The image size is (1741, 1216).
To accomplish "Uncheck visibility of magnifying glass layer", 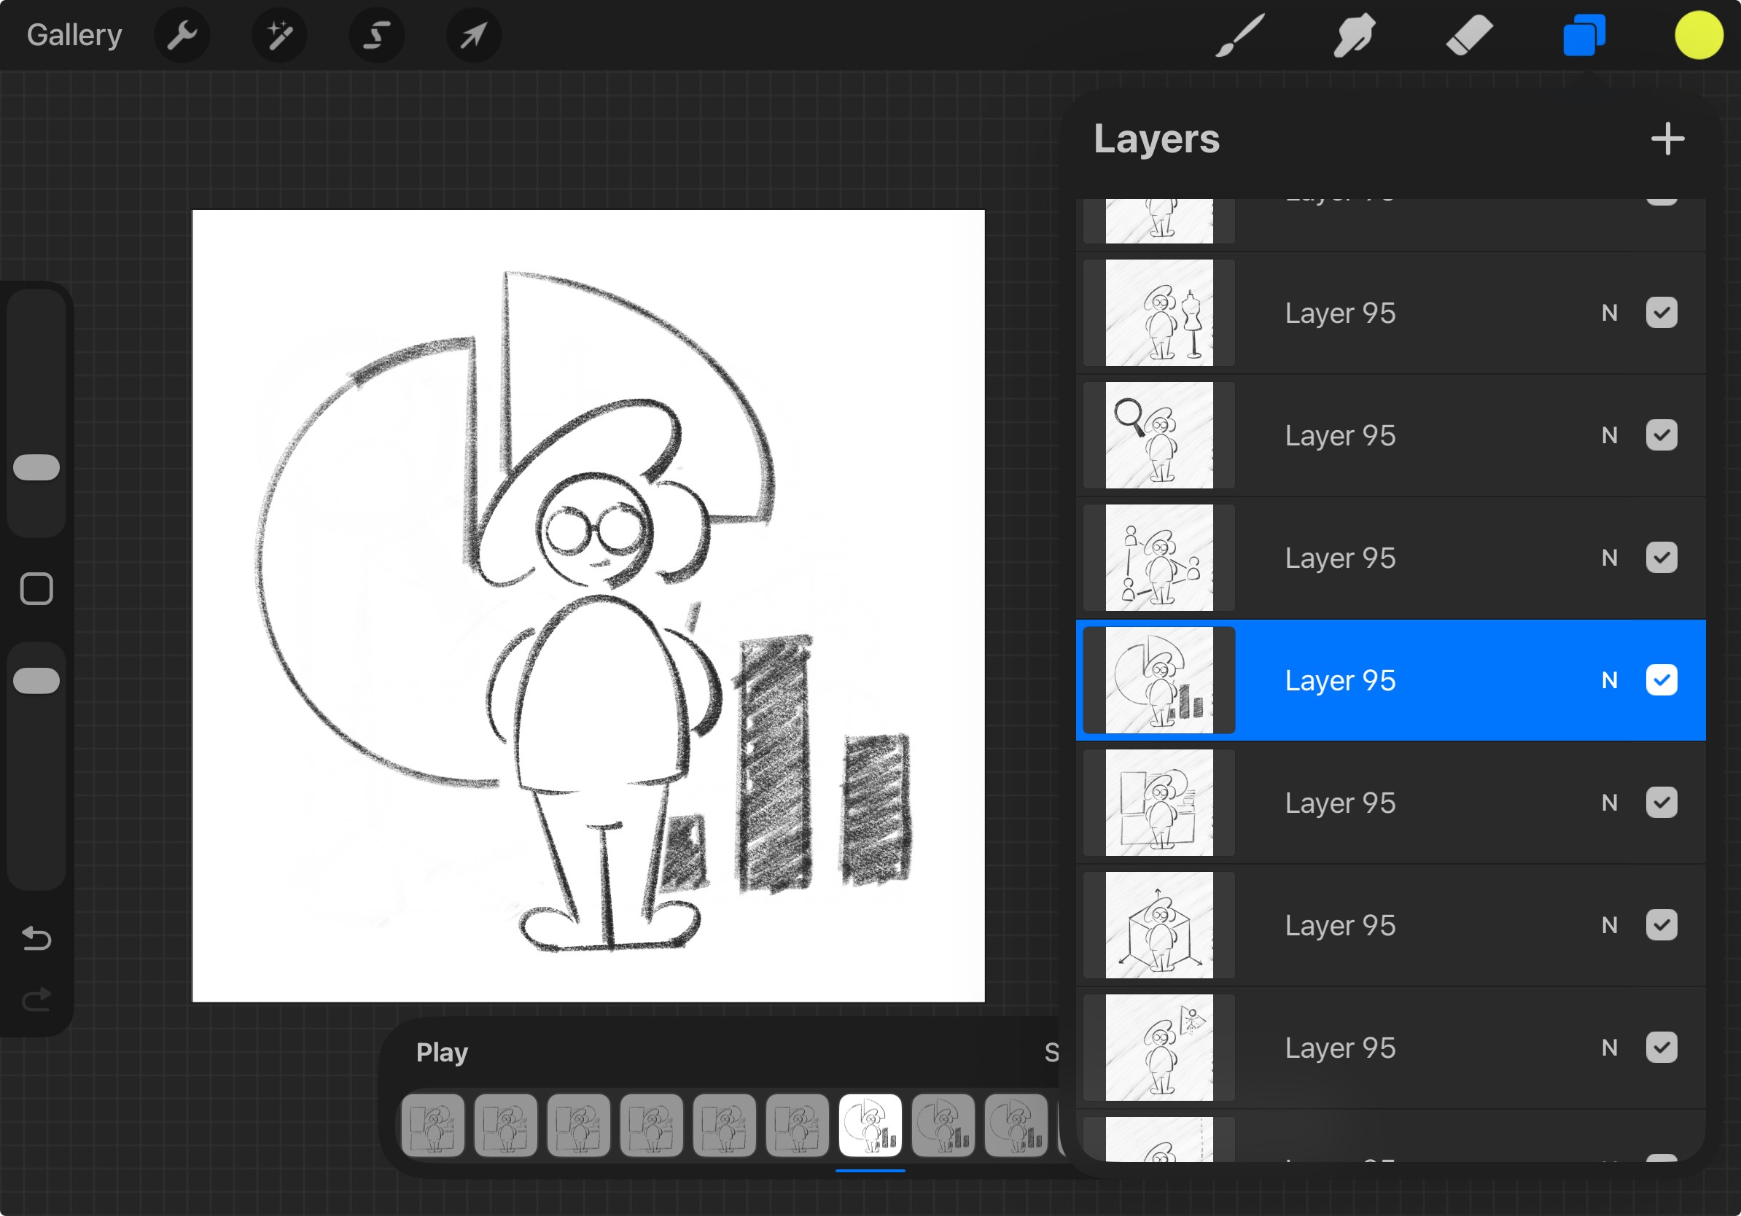I will (1661, 435).
